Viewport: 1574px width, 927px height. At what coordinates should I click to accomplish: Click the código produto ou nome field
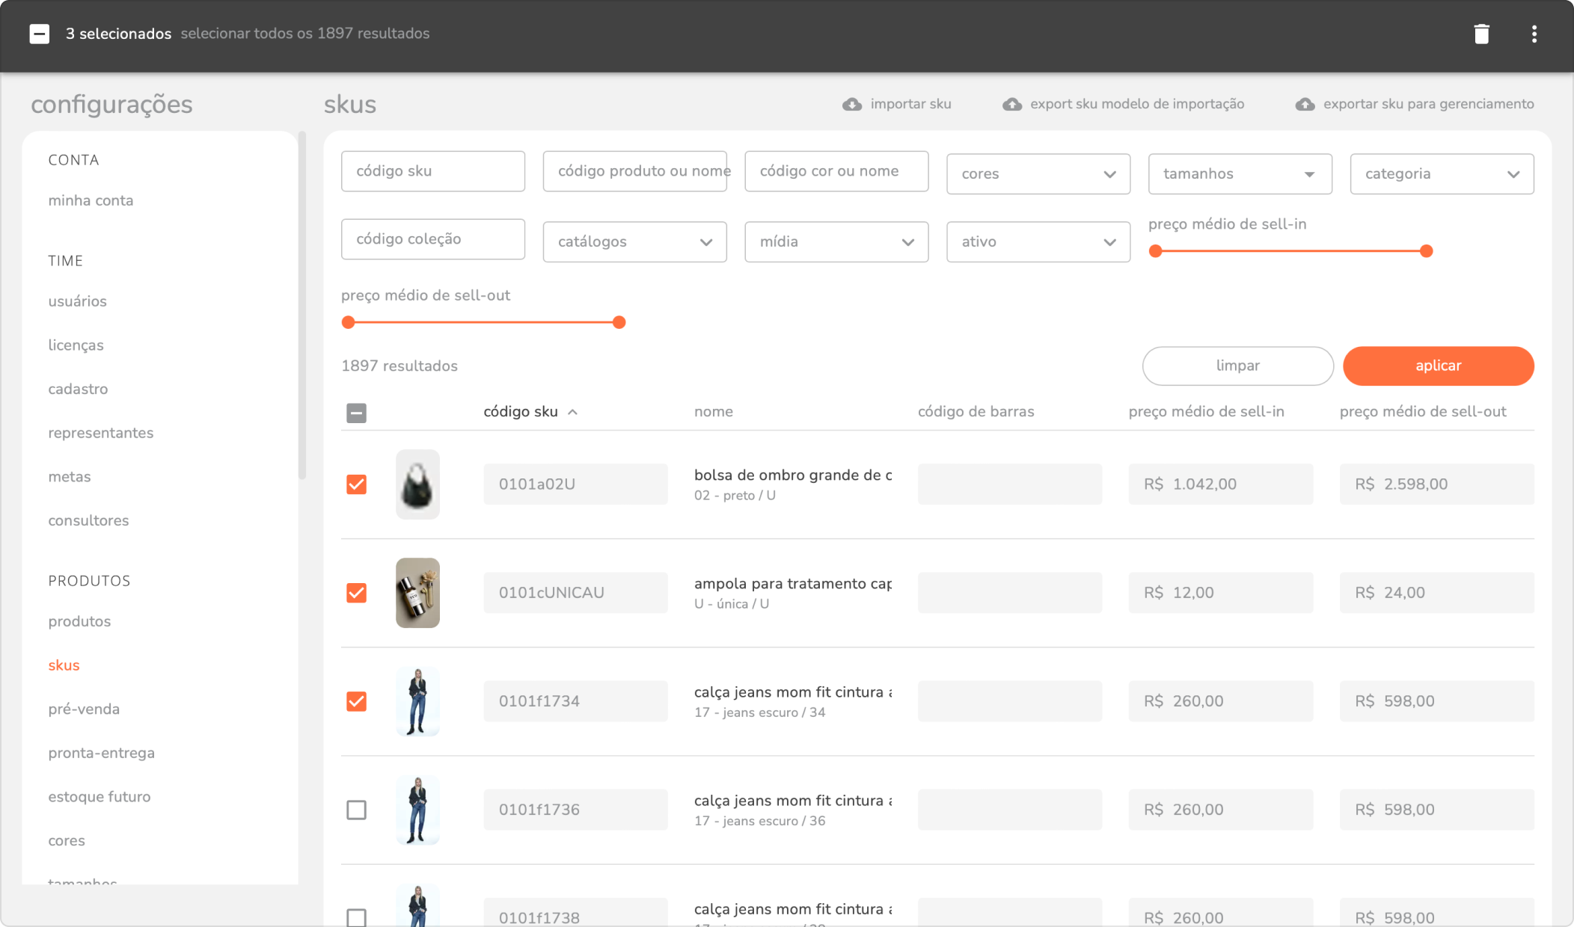click(634, 171)
